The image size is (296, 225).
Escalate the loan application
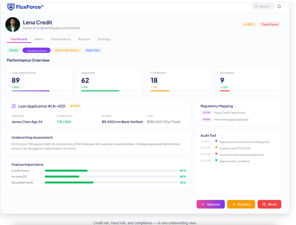tap(241, 204)
